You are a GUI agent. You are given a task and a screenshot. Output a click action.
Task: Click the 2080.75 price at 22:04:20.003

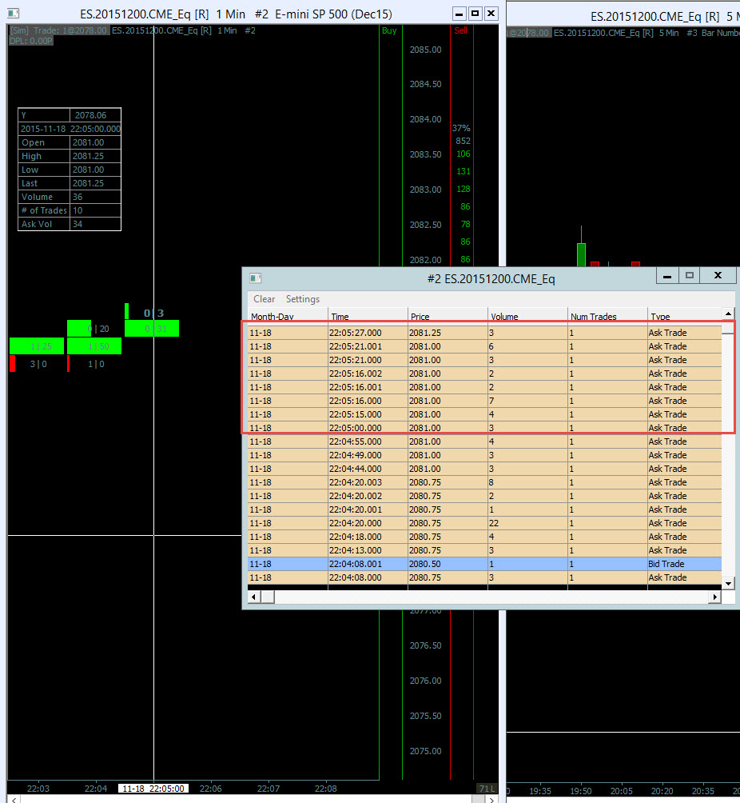pyautogui.click(x=425, y=482)
